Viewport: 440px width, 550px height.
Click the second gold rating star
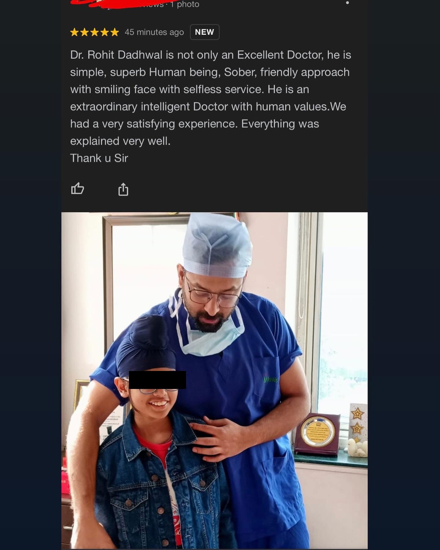pyautogui.click(x=85, y=32)
